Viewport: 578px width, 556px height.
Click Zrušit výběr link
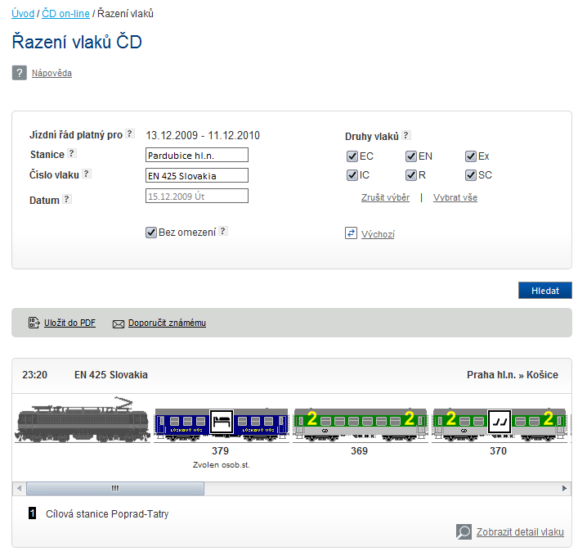(385, 198)
